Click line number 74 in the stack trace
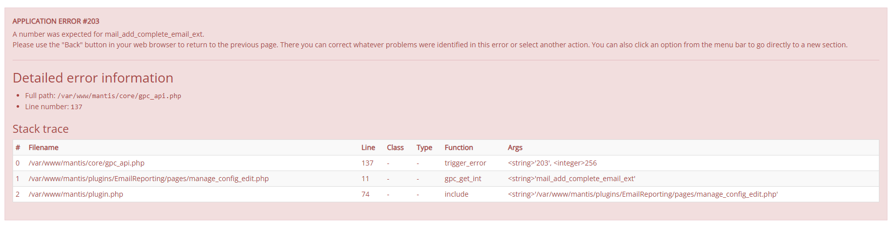Image resolution: width=896 pixels, height=243 pixels. pyautogui.click(x=365, y=194)
